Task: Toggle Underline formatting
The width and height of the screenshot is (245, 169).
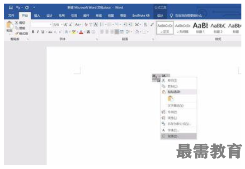Action: (x=42, y=32)
